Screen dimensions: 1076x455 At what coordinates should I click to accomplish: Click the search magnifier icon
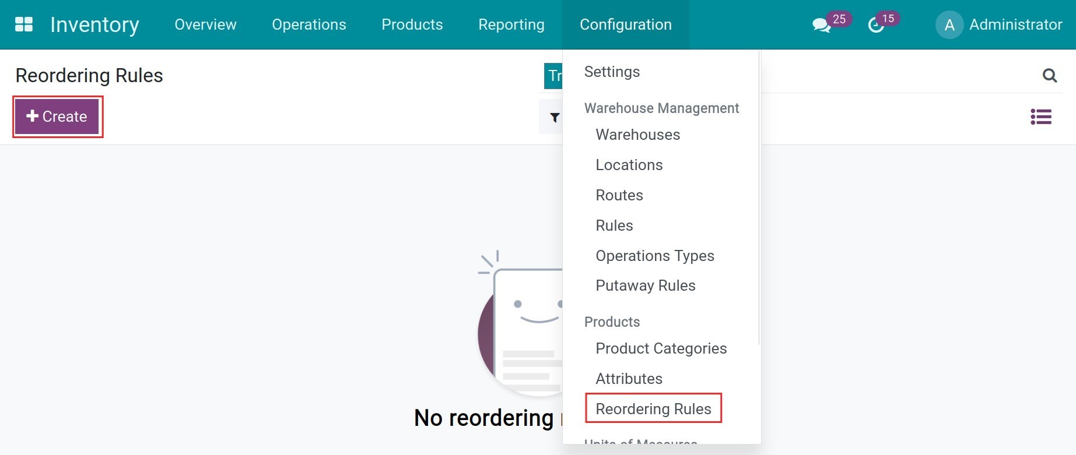click(x=1049, y=75)
